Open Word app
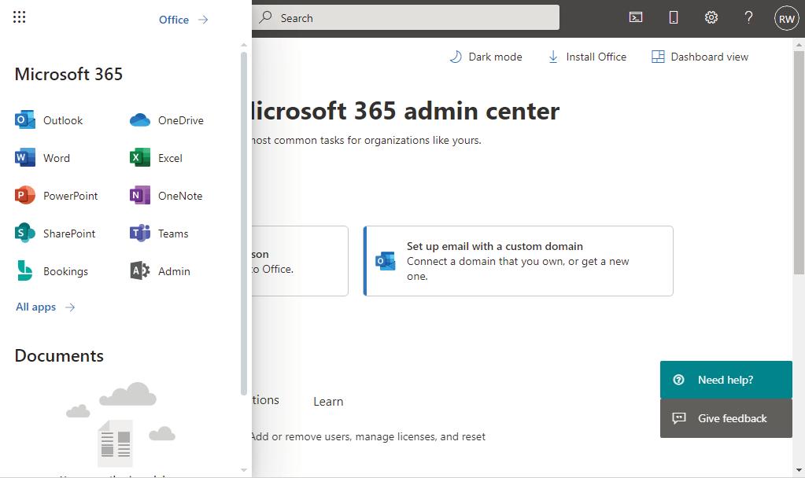Viewport: 805px width, 478px height. point(42,158)
